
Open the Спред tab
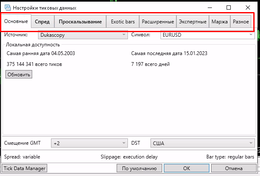[x=43, y=22]
